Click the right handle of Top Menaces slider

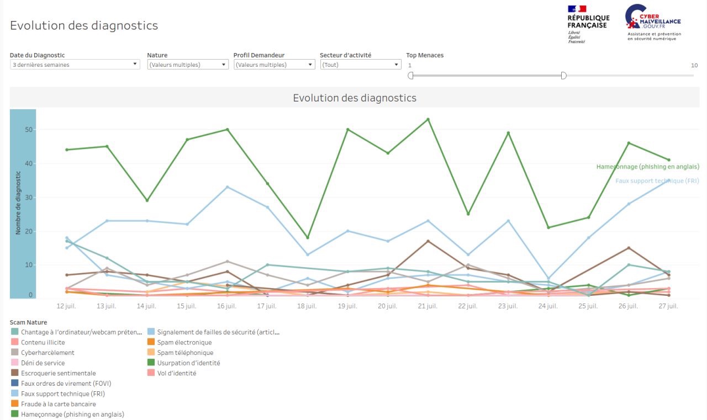[563, 76]
